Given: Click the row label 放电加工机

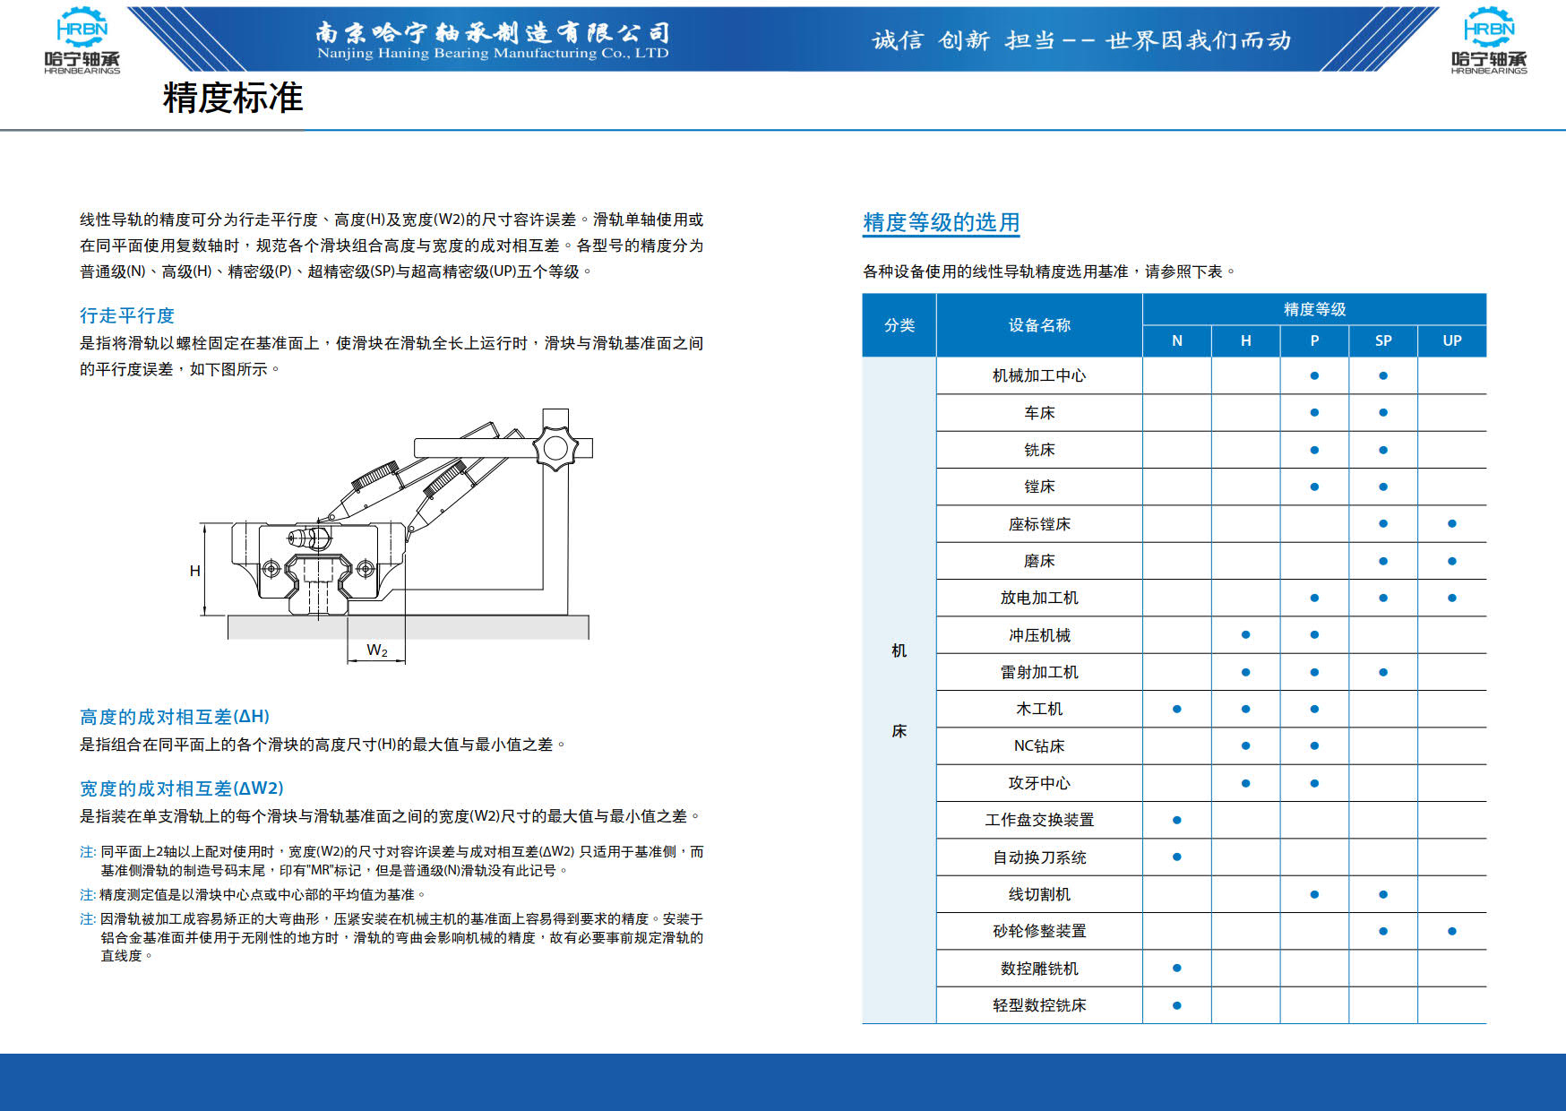Looking at the screenshot, I should pos(1039,598).
